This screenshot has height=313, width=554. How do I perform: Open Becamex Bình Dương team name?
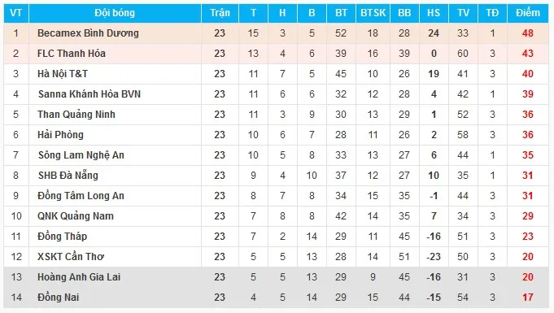click(x=88, y=33)
